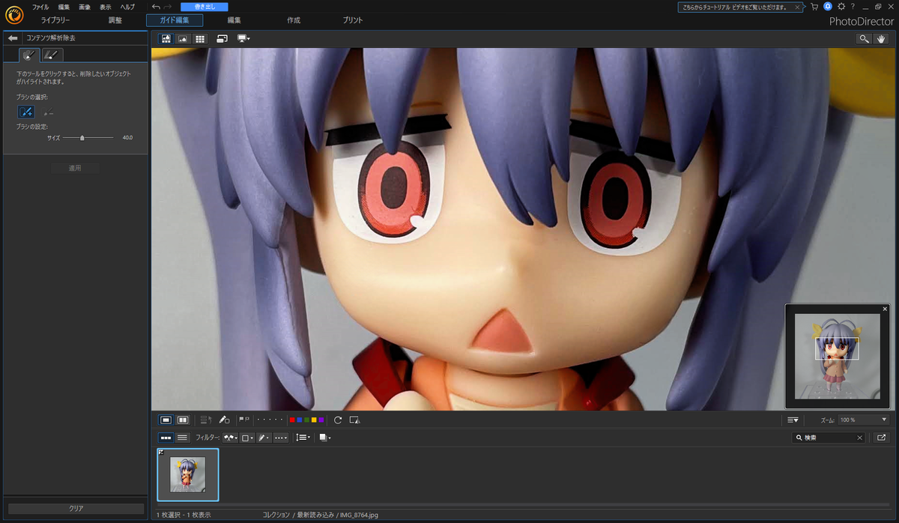Viewport: 899px width, 523px height.
Task: Select viewer-only display mode icon
Action: [x=183, y=38]
